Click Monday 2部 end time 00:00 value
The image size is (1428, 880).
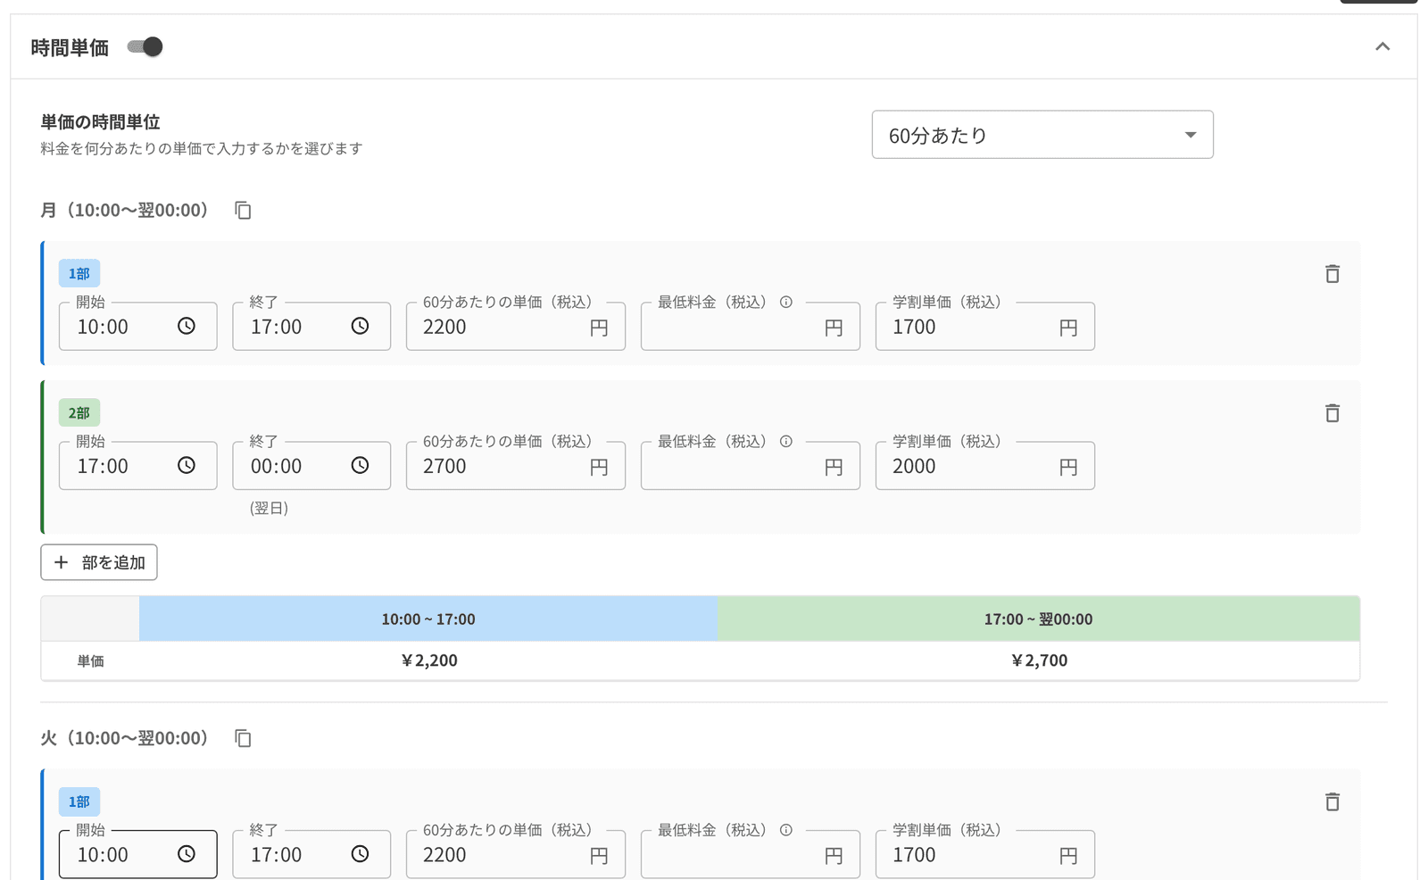(276, 466)
